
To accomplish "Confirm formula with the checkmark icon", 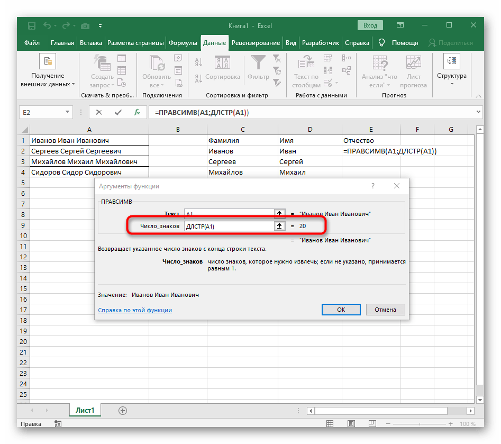I will point(118,112).
